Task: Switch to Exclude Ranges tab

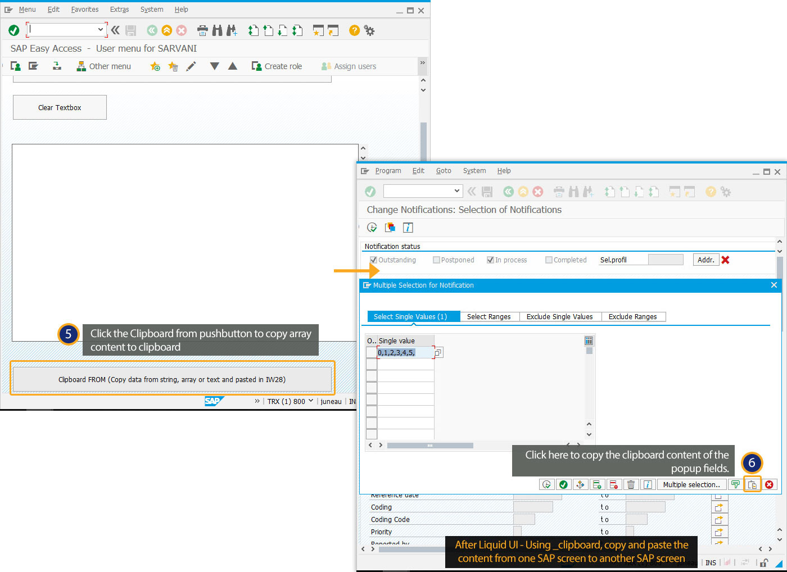Action: click(x=633, y=316)
